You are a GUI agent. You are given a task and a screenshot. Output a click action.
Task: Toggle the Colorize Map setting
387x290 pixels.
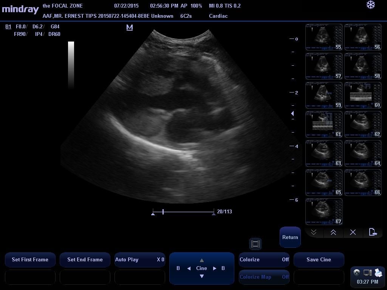point(264,277)
